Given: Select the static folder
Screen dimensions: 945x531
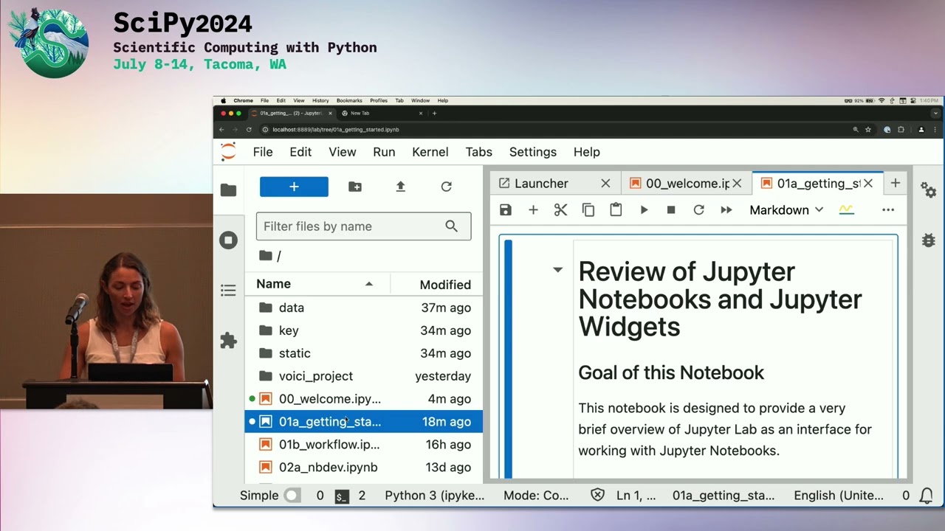Looking at the screenshot, I should click(364, 353).
